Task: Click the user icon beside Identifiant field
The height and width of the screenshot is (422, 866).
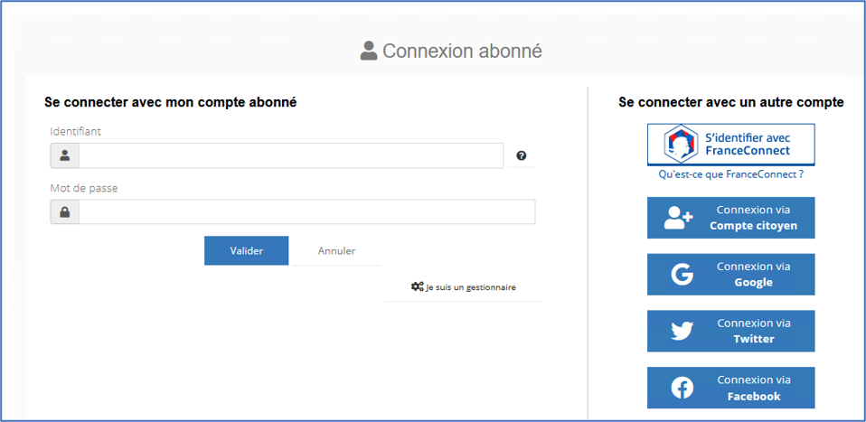Action: point(64,155)
